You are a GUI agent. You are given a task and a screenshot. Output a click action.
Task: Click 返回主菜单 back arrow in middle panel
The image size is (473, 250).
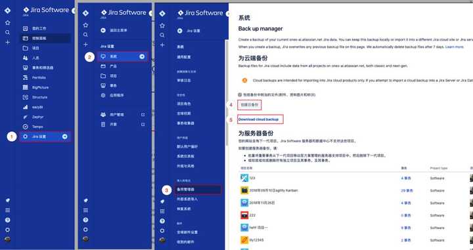click(103, 30)
